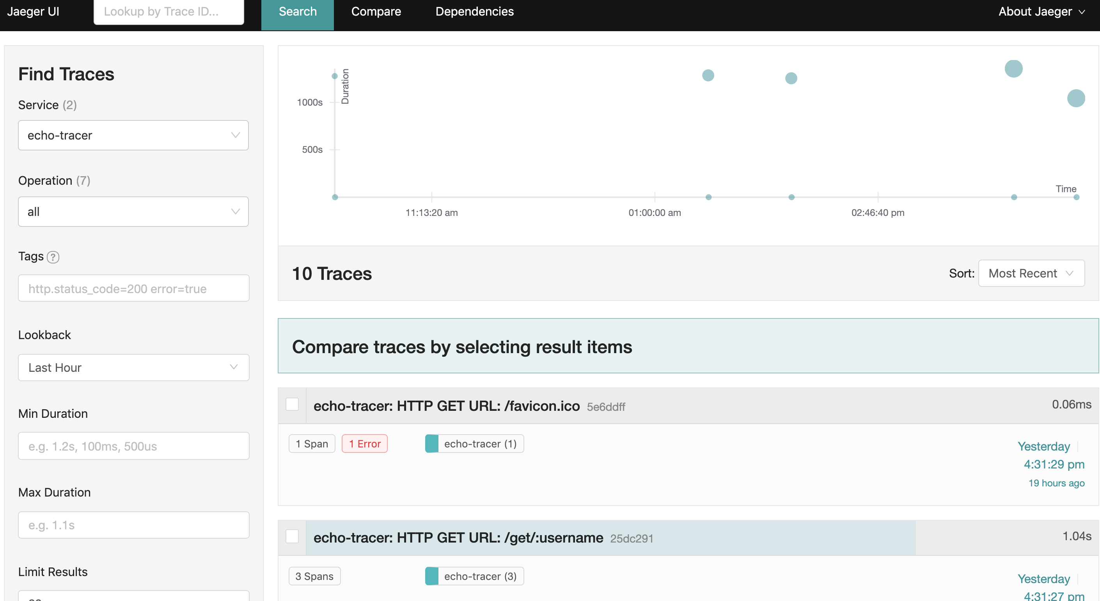Image resolution: width=1100 pixels, height=601 pixels.
Task: Select checkbox for /favicon.ico trace
Action: 292,404
